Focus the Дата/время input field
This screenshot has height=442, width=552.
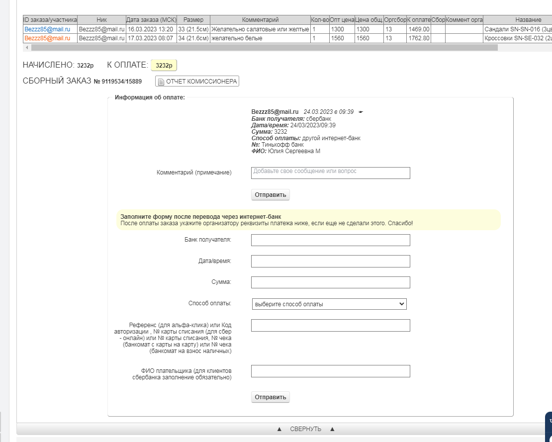(331, 261)
